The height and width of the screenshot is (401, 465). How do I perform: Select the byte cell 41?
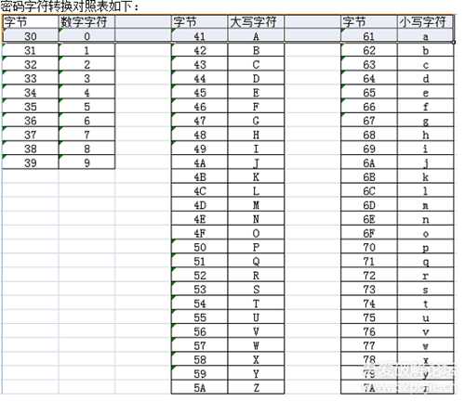pos(200,36)
